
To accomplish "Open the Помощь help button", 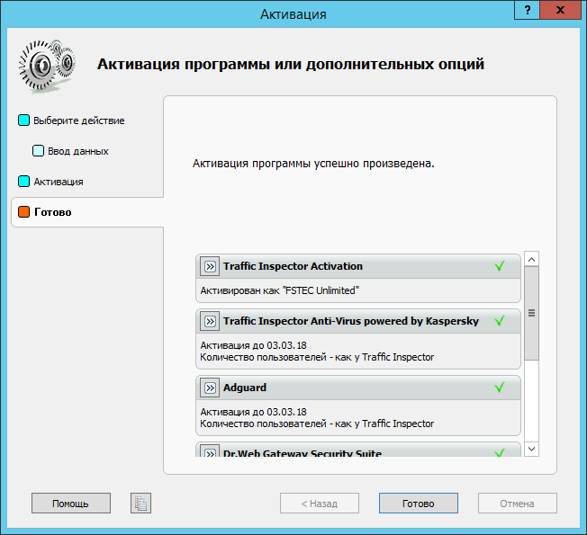I will [x=71, y=504].
